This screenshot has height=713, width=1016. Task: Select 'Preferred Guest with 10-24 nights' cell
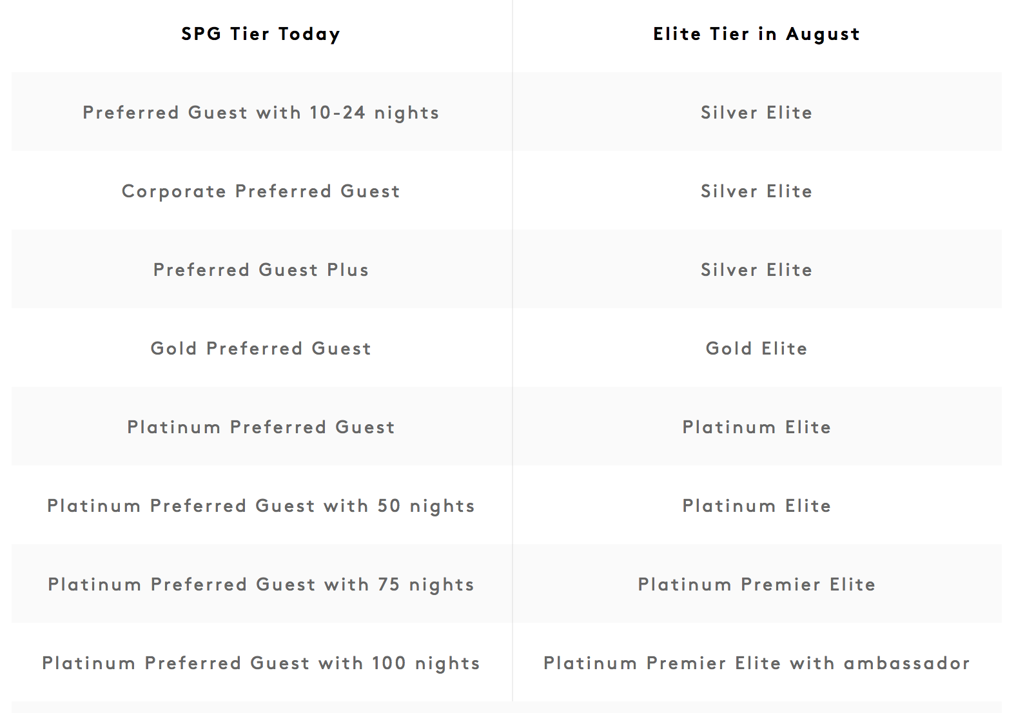point(261,113)
